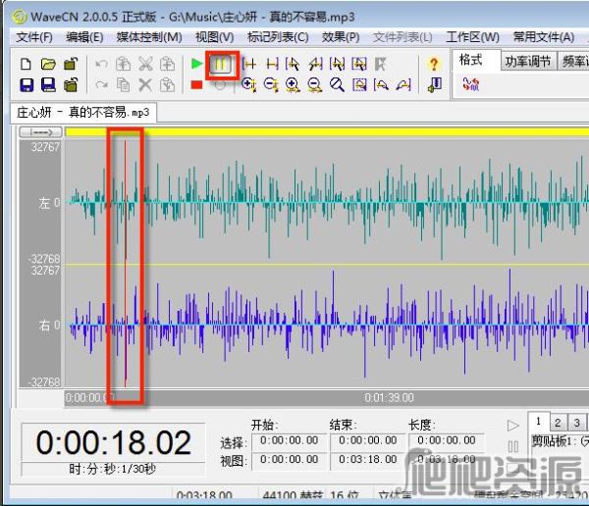Save the file with the floppy disk icon
The image size is (589, 506).
pyautogui.click(x=27, y=85)
